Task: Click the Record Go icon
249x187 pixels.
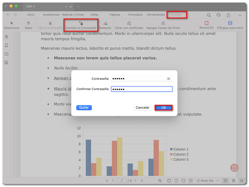Action: [206, 23]
